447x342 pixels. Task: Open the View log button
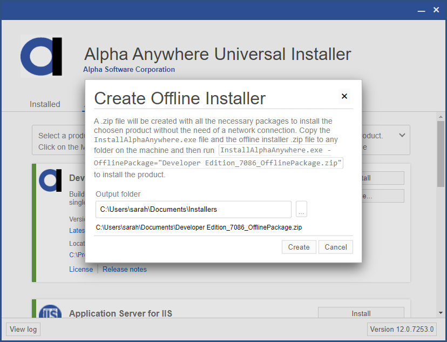point(23,329)
